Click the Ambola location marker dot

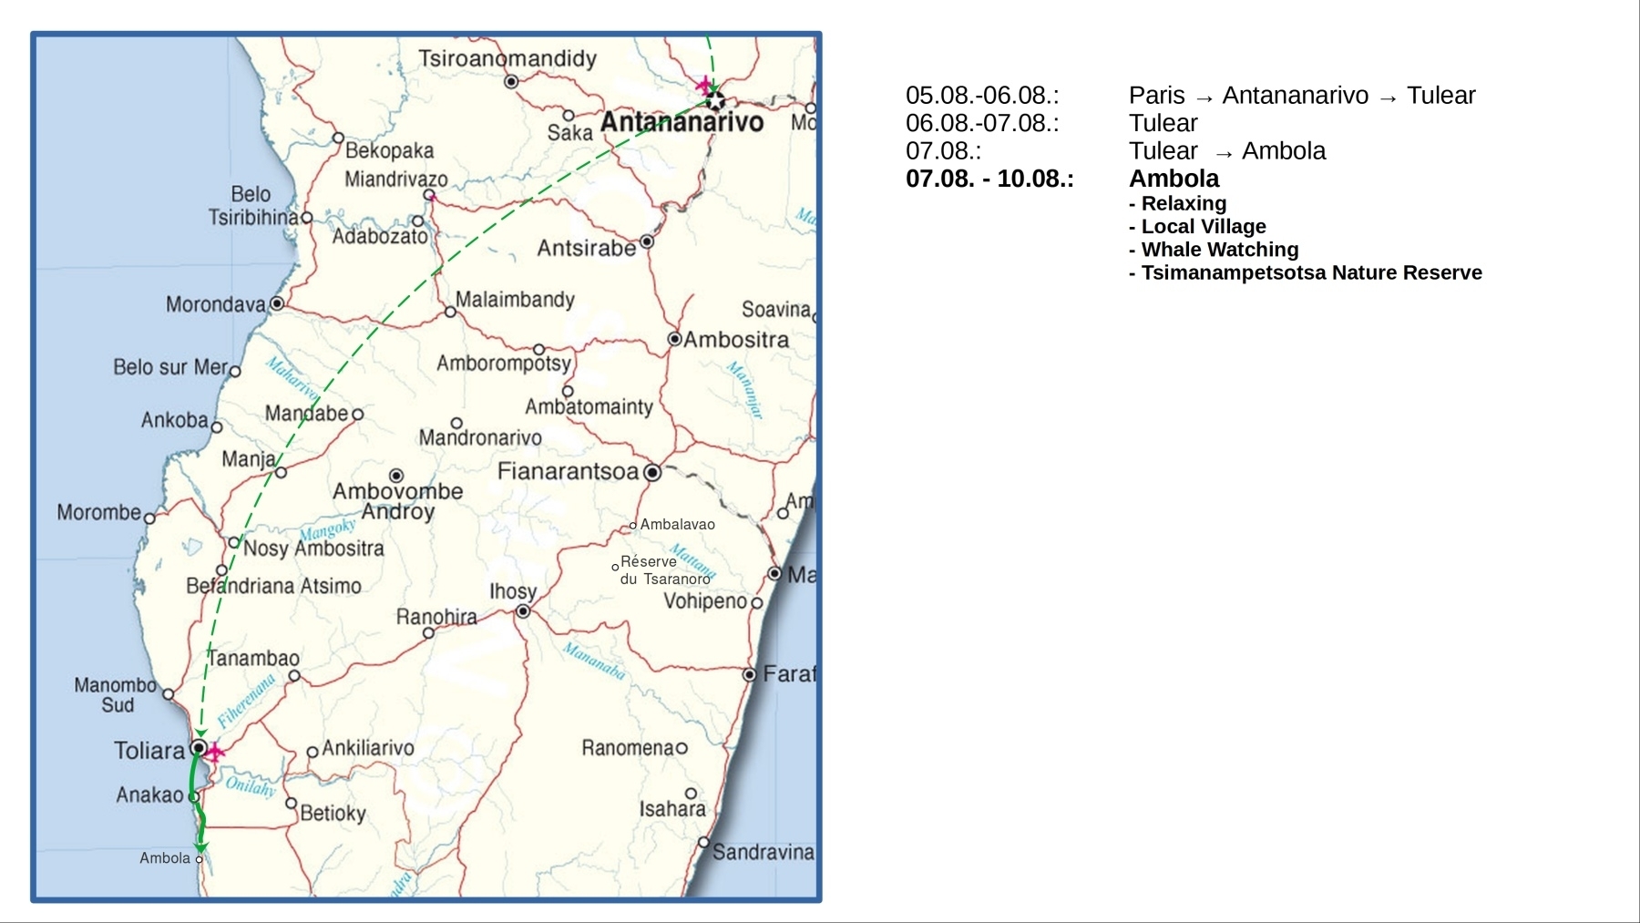click(x=200, y=859)
